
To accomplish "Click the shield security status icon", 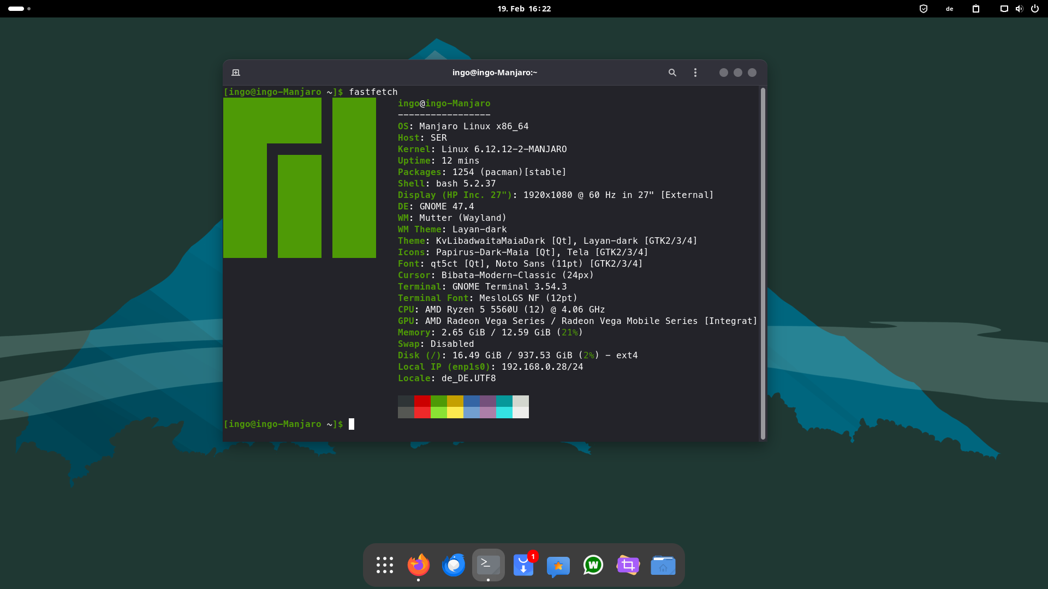I will [924, 9].
